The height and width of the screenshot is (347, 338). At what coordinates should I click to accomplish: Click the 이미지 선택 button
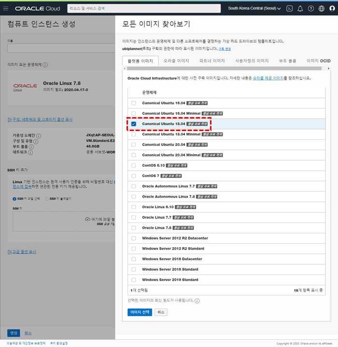coord(140,312)
